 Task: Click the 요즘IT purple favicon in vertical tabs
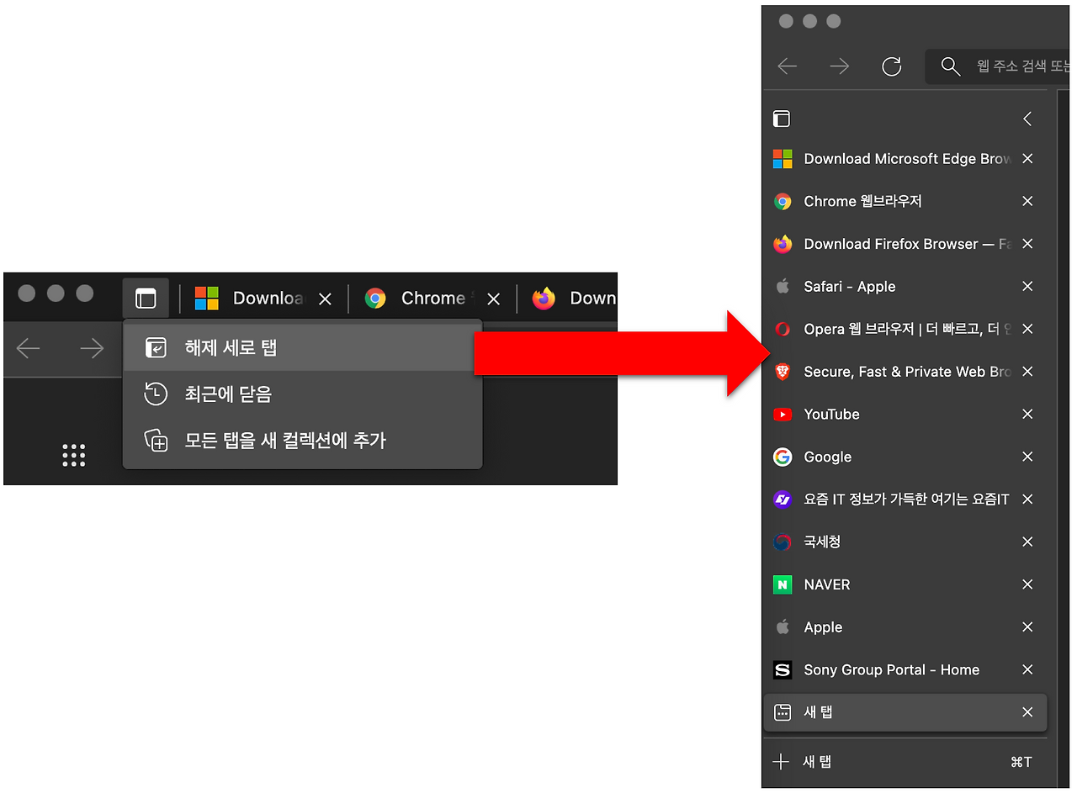pyautogui.click(x=783, y=500)
